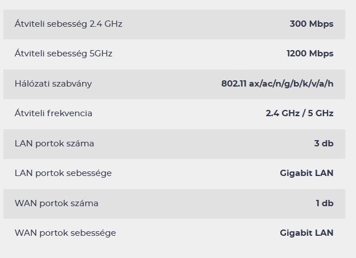Select Gigabit LAN value for WAN ports
The width and height of the screenshot is (356, 258).
(306, 233)
